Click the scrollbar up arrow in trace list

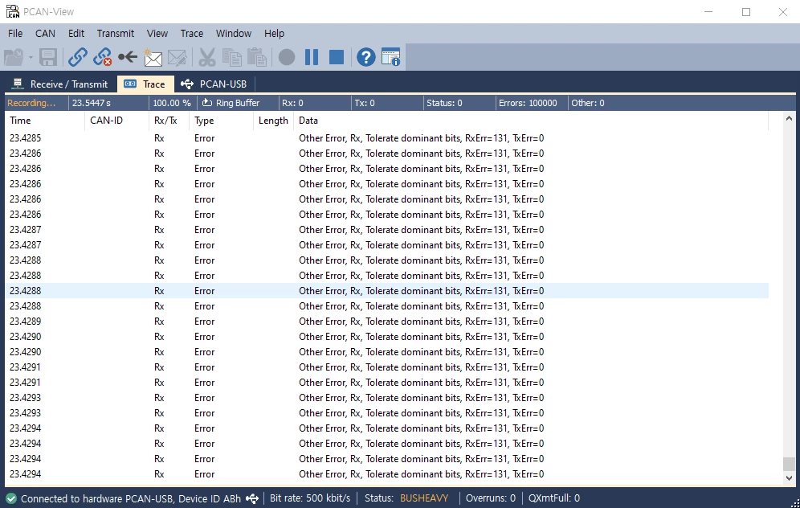point(789,118)
